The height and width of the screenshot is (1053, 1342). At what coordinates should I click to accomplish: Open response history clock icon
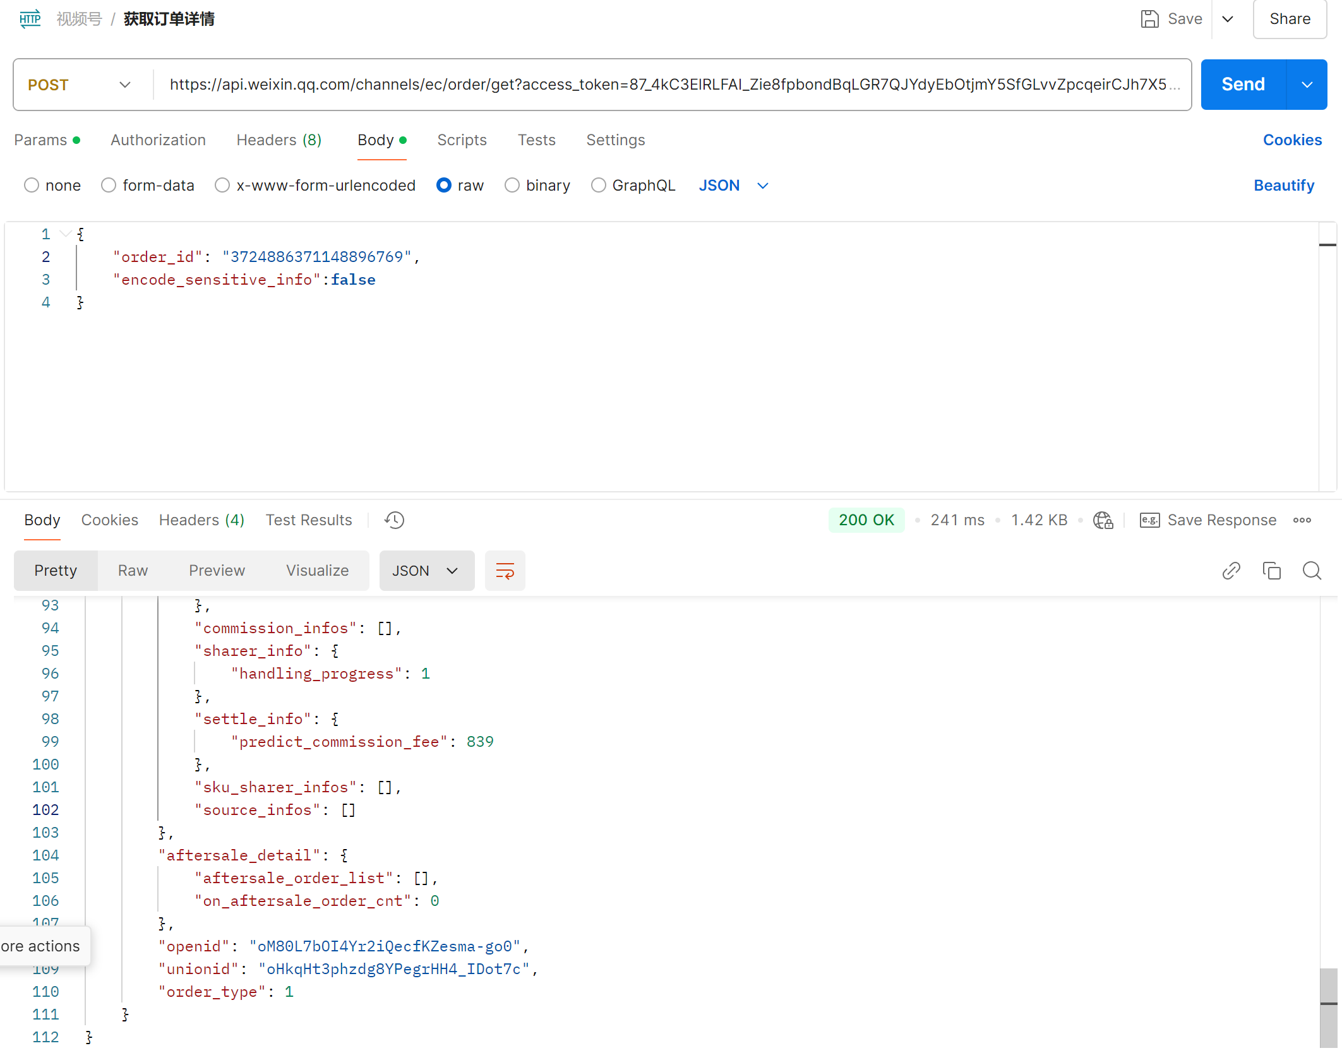coord(394,520)
